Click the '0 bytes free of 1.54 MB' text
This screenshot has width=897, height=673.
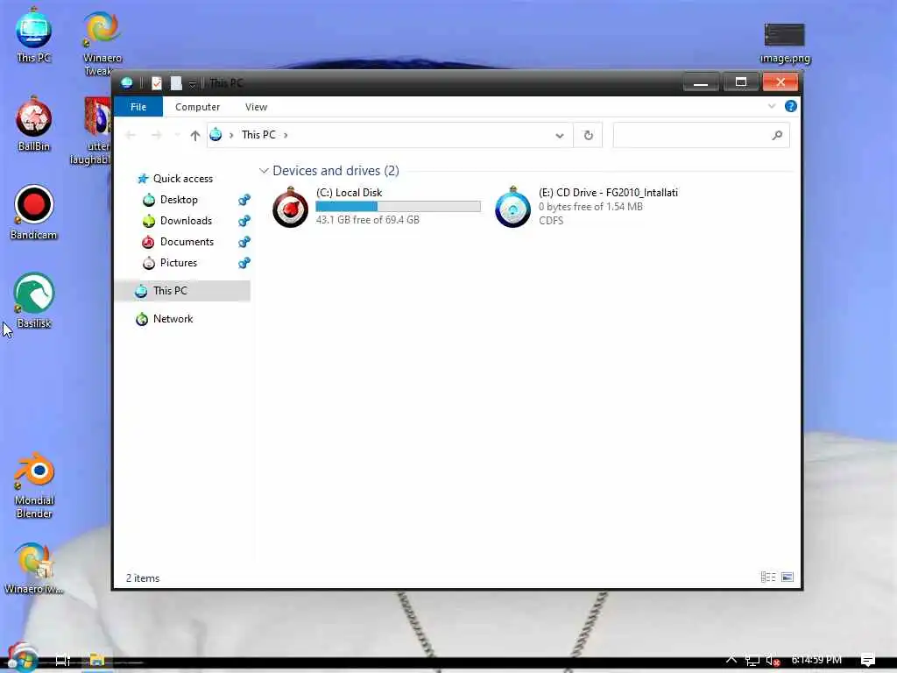tap(591, 207)
